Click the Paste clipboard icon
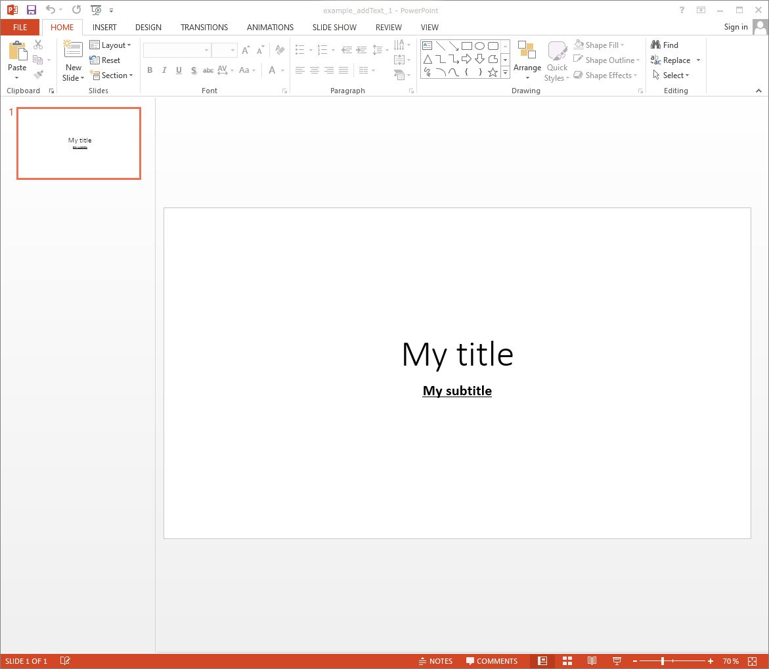Viewport: 769px width, 669px height. click(x=18, y=51)
